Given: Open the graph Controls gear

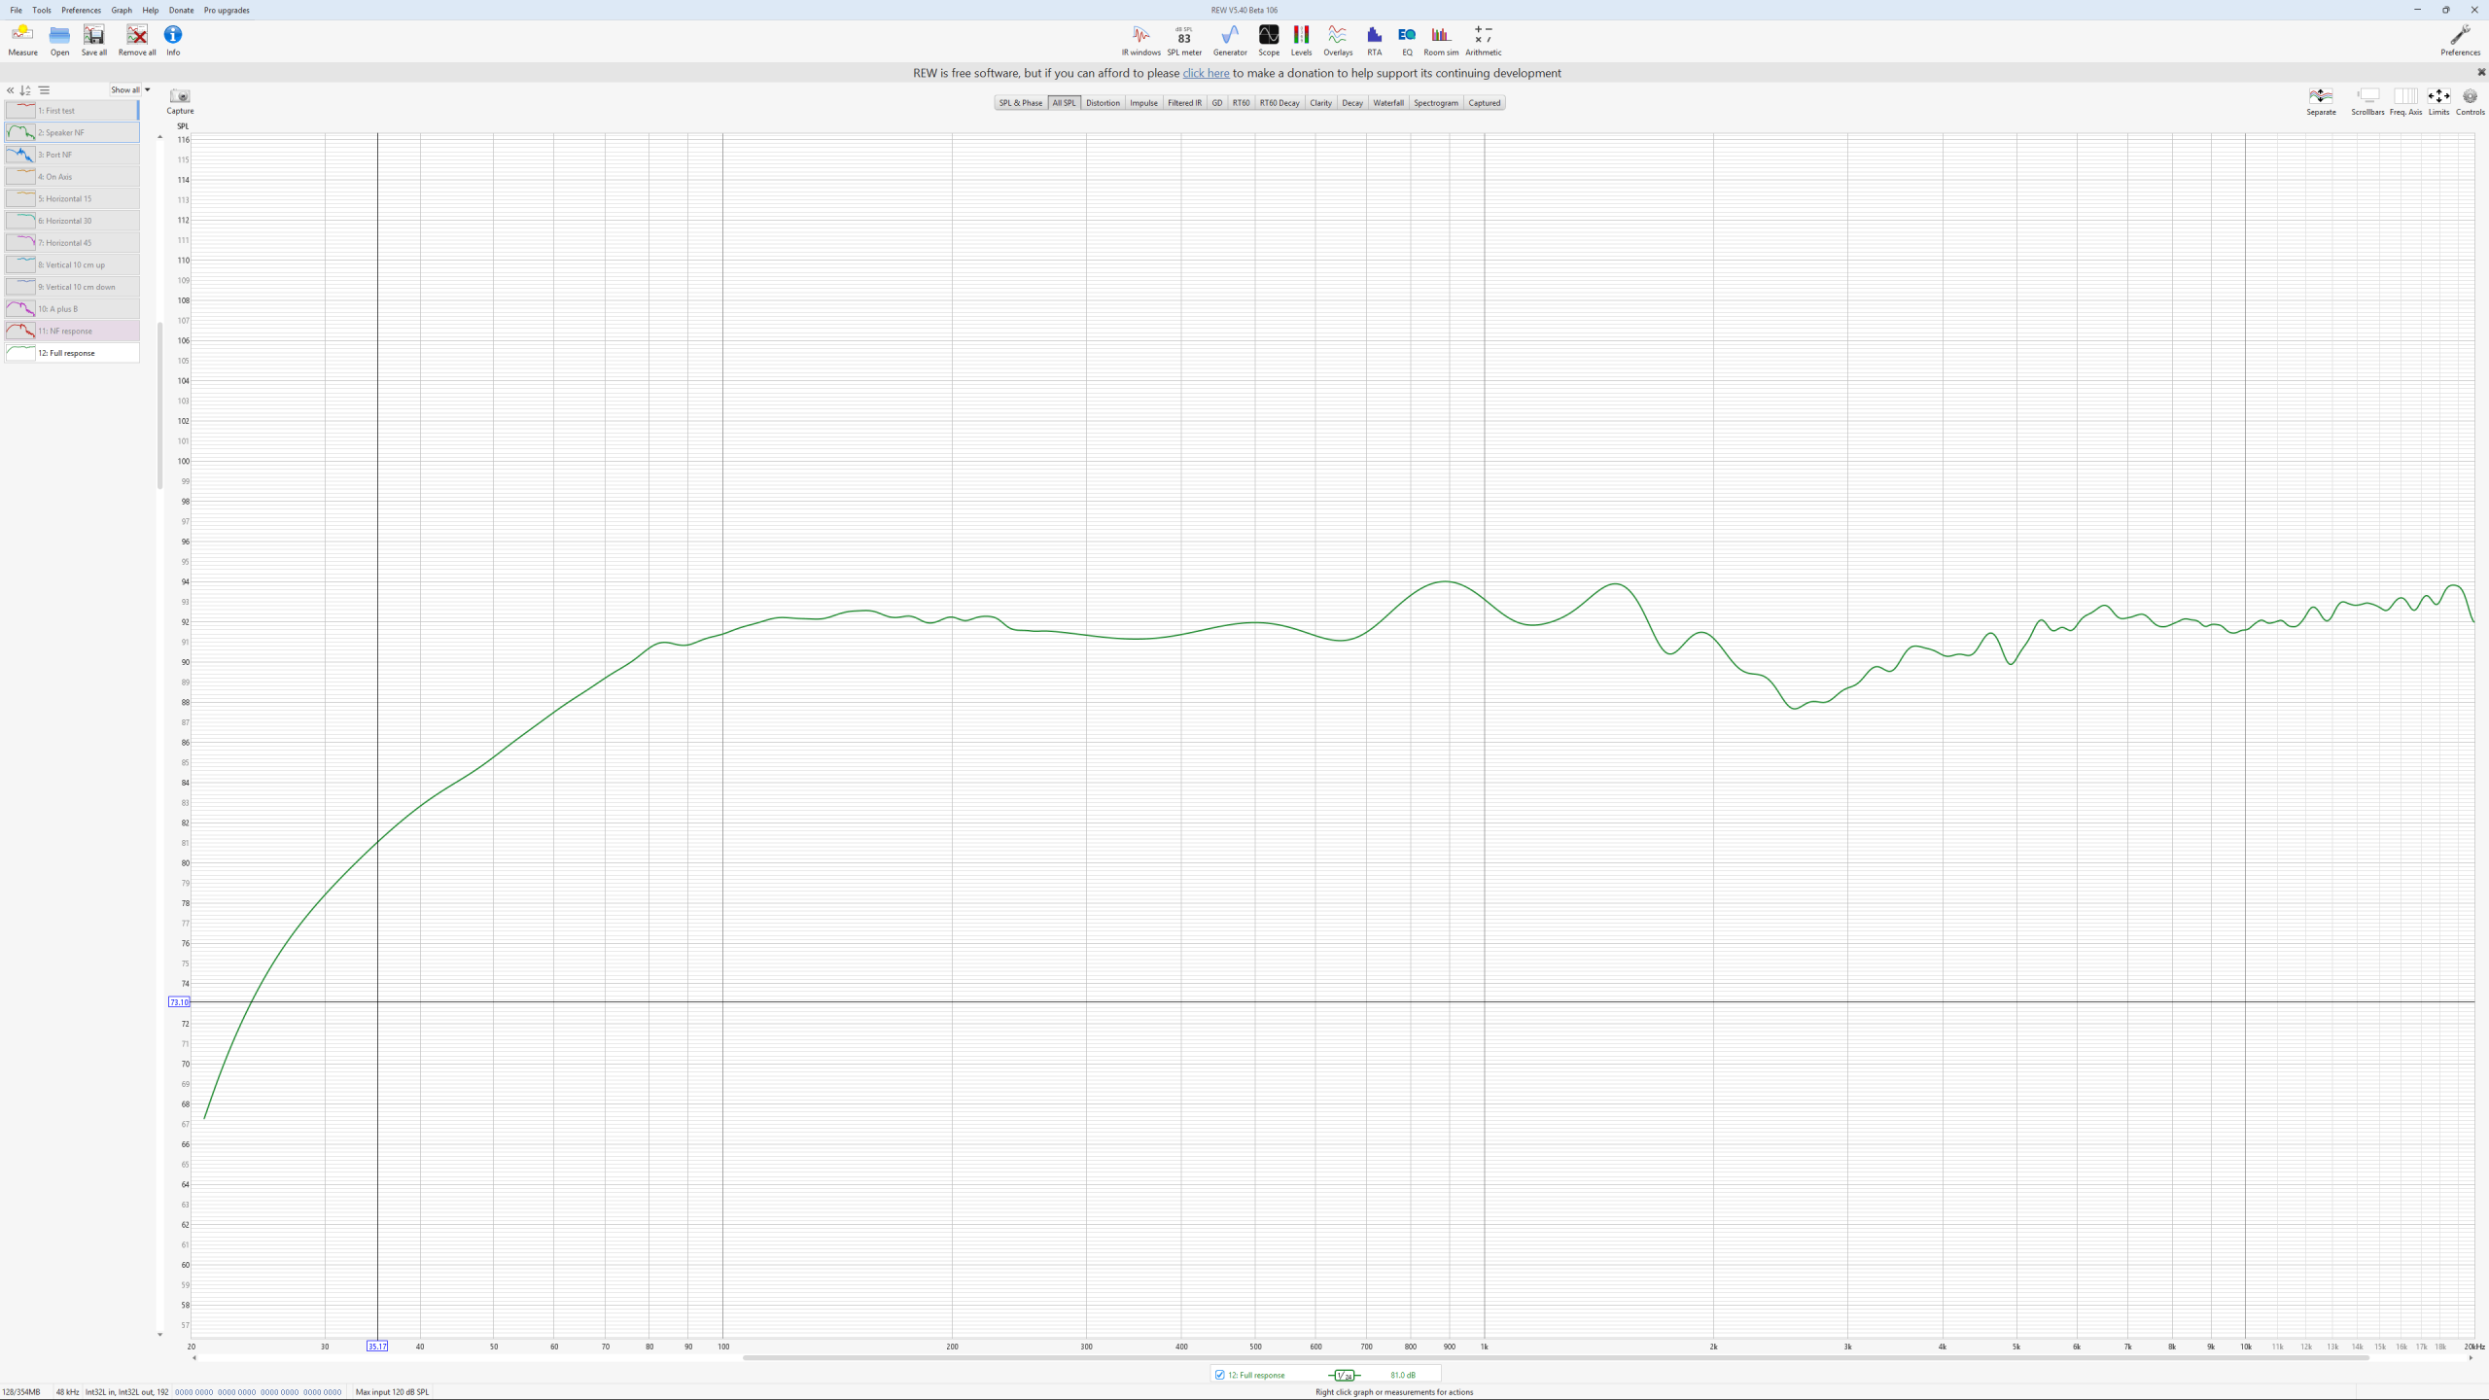Looking at the screenshot, I should pos(2470,101).
